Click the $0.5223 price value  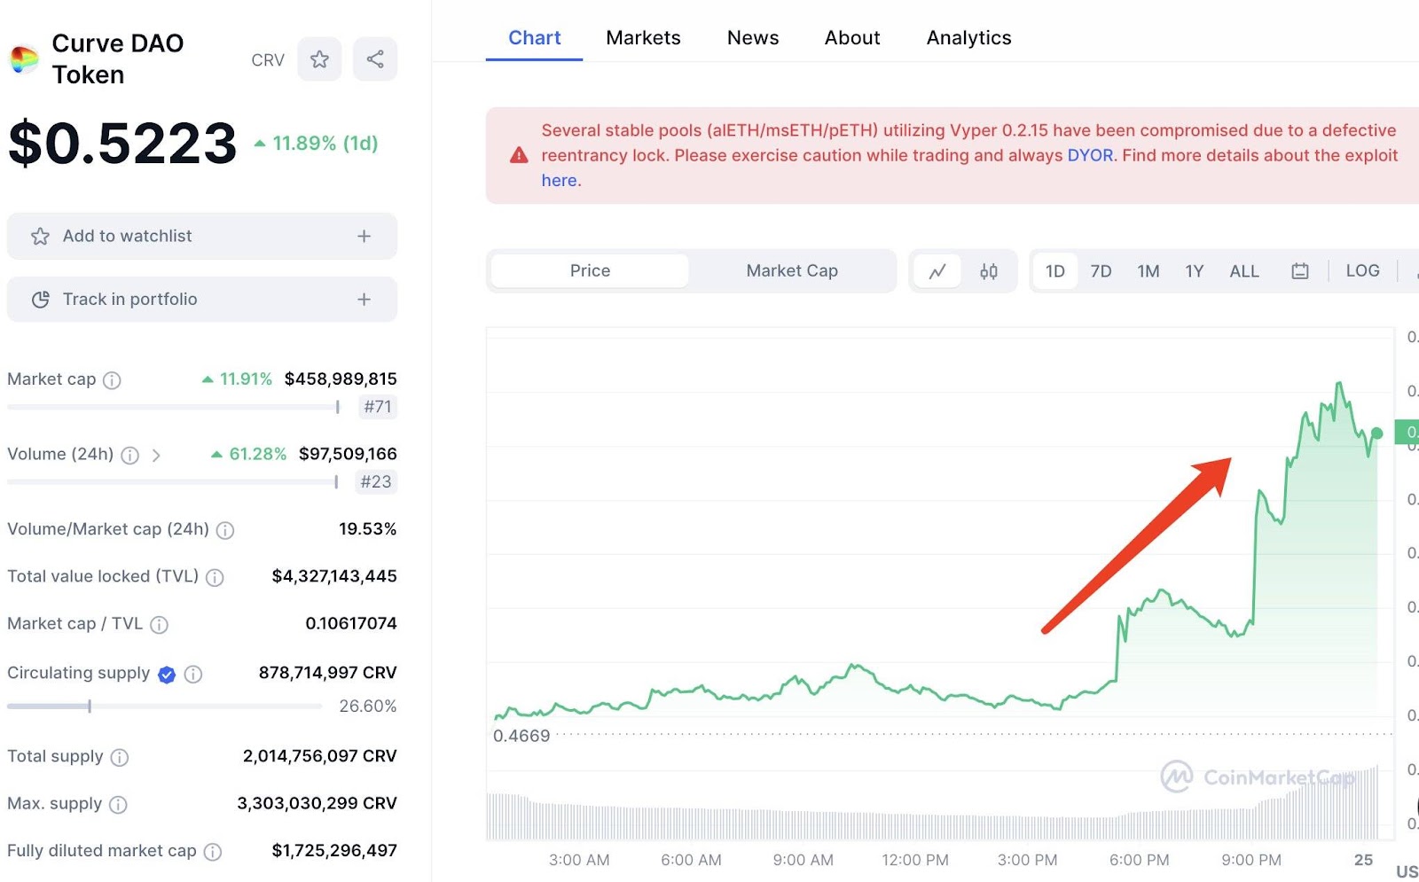click(x=122, y=143)
